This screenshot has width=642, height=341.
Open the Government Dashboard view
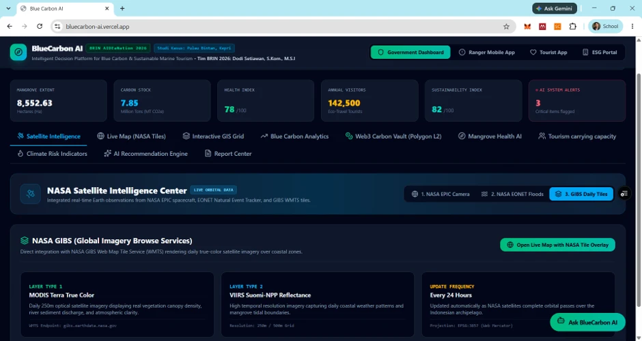410,52
